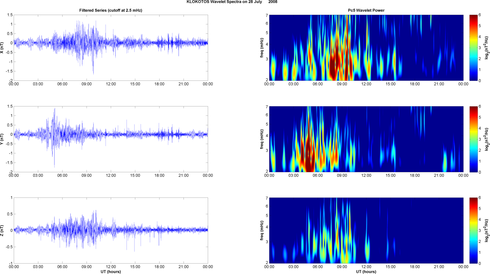The width and height of the screenshot is (490, 274).
Task: Select 'freq (mHz)' label of top spectrogram
Action: (262, 48)
